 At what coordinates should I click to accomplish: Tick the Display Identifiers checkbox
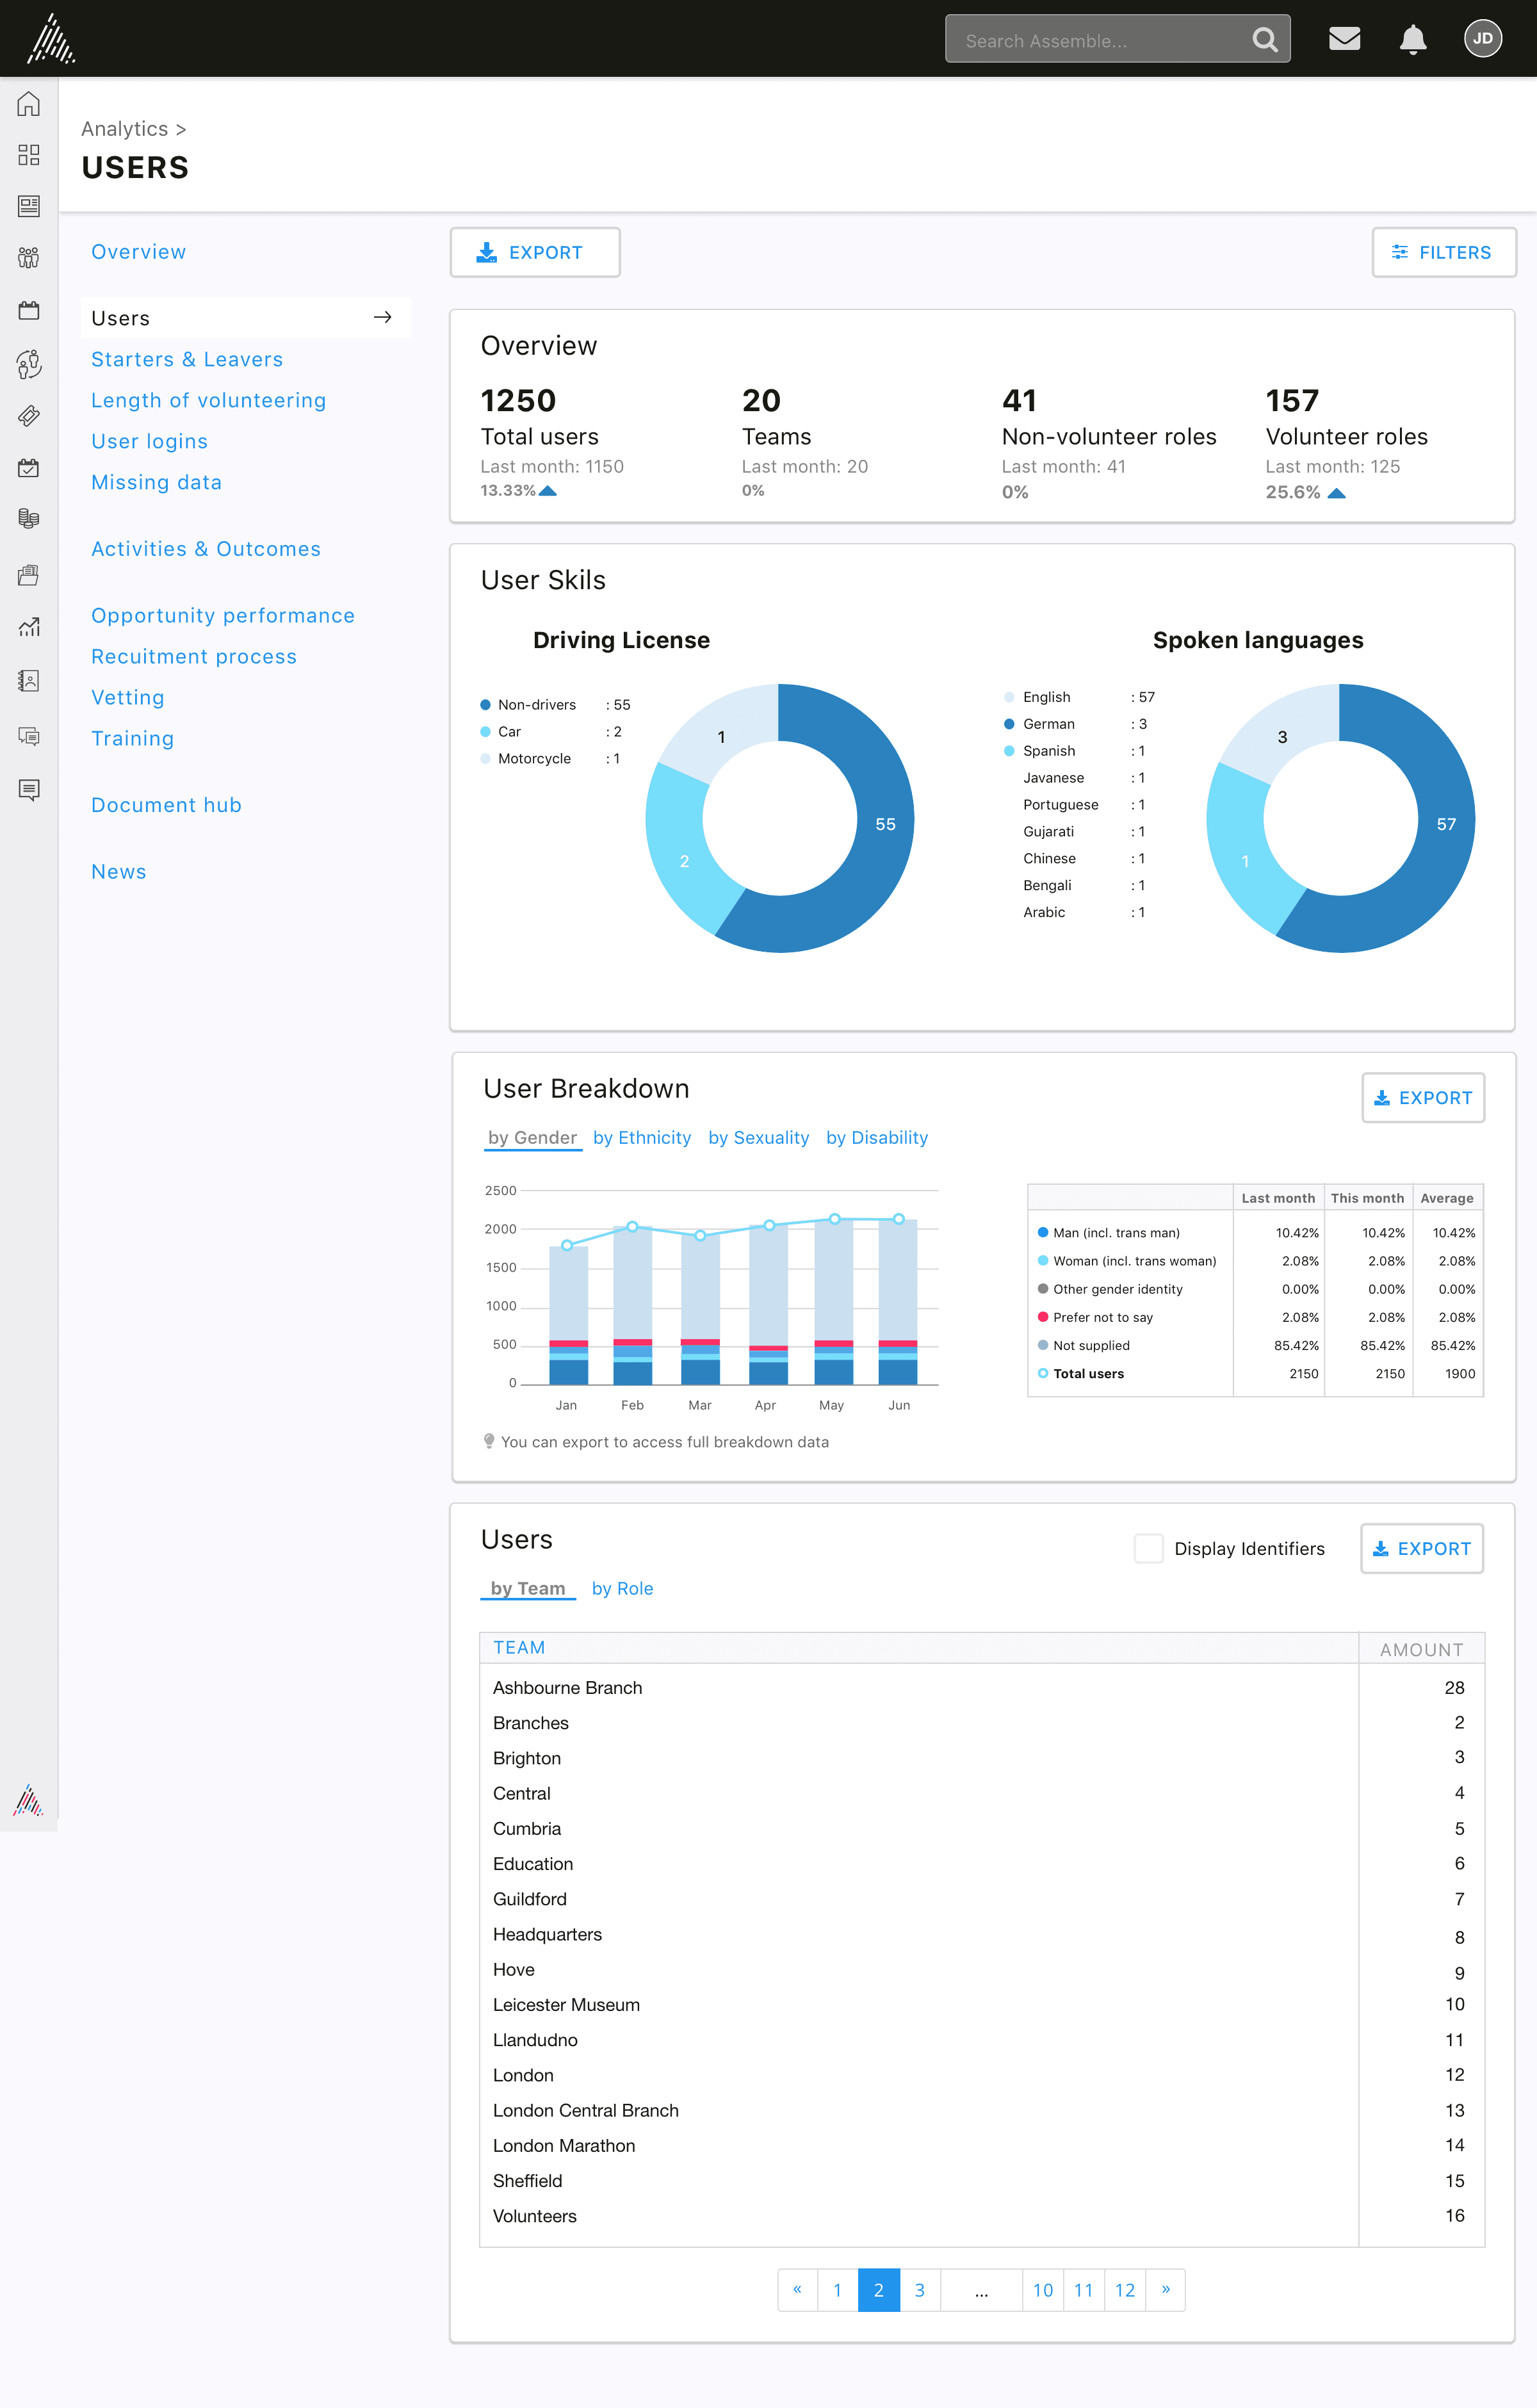pyautogui.click(x=1148, y=1548)
